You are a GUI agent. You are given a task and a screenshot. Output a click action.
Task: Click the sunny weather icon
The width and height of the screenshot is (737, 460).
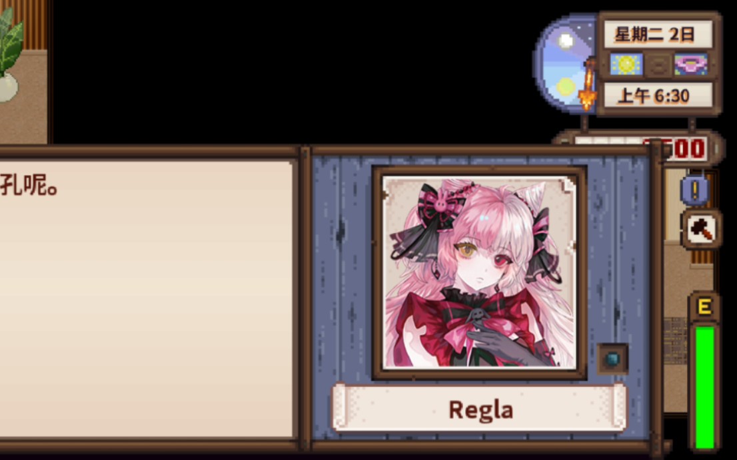626,65
